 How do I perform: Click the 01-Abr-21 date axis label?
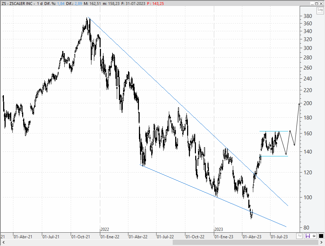[x=23, y=237]
